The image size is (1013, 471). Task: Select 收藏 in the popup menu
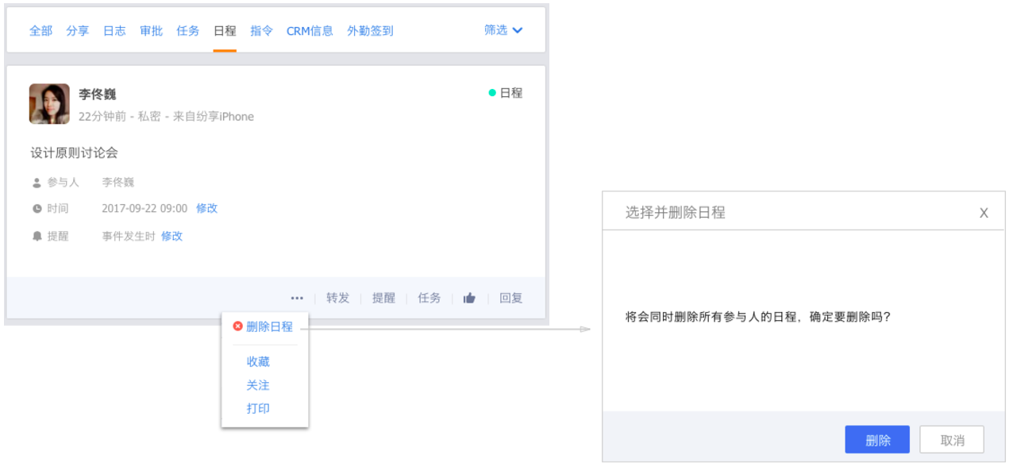point(258,361)
